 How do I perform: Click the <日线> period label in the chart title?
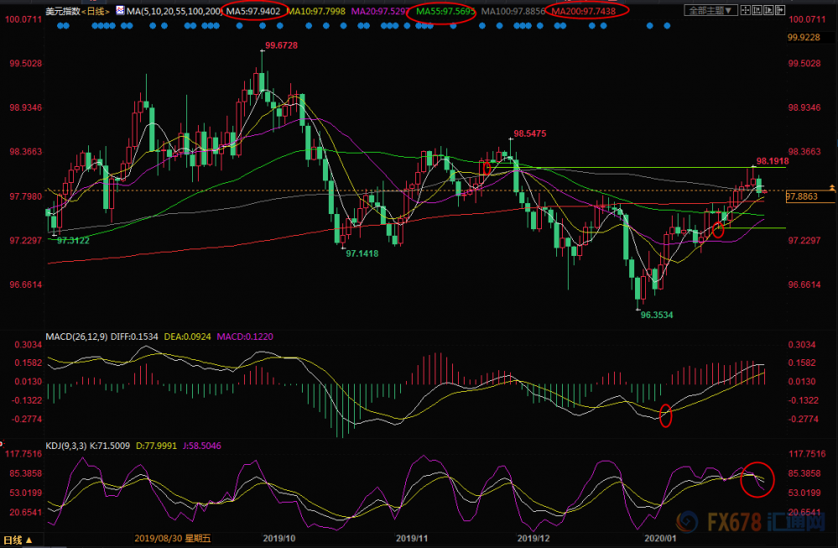tap(96, 11)
